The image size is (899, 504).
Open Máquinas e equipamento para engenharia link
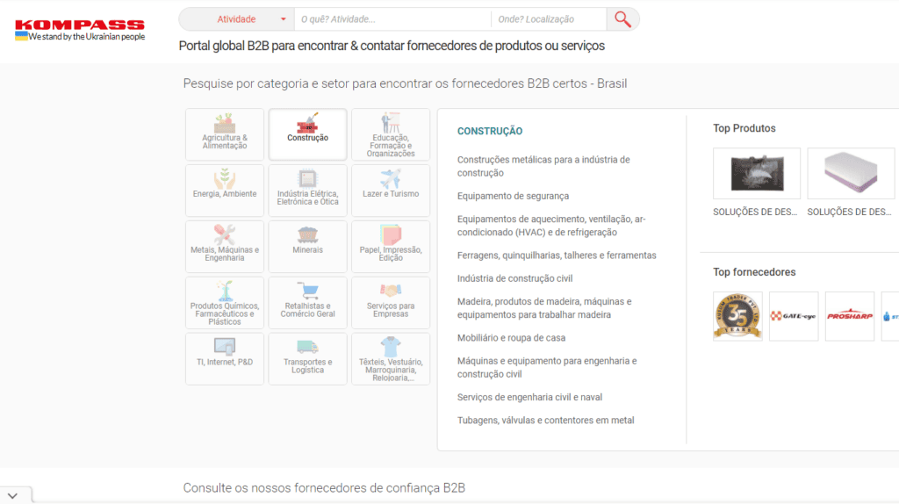pyautogui.click(x=547, y=368)
